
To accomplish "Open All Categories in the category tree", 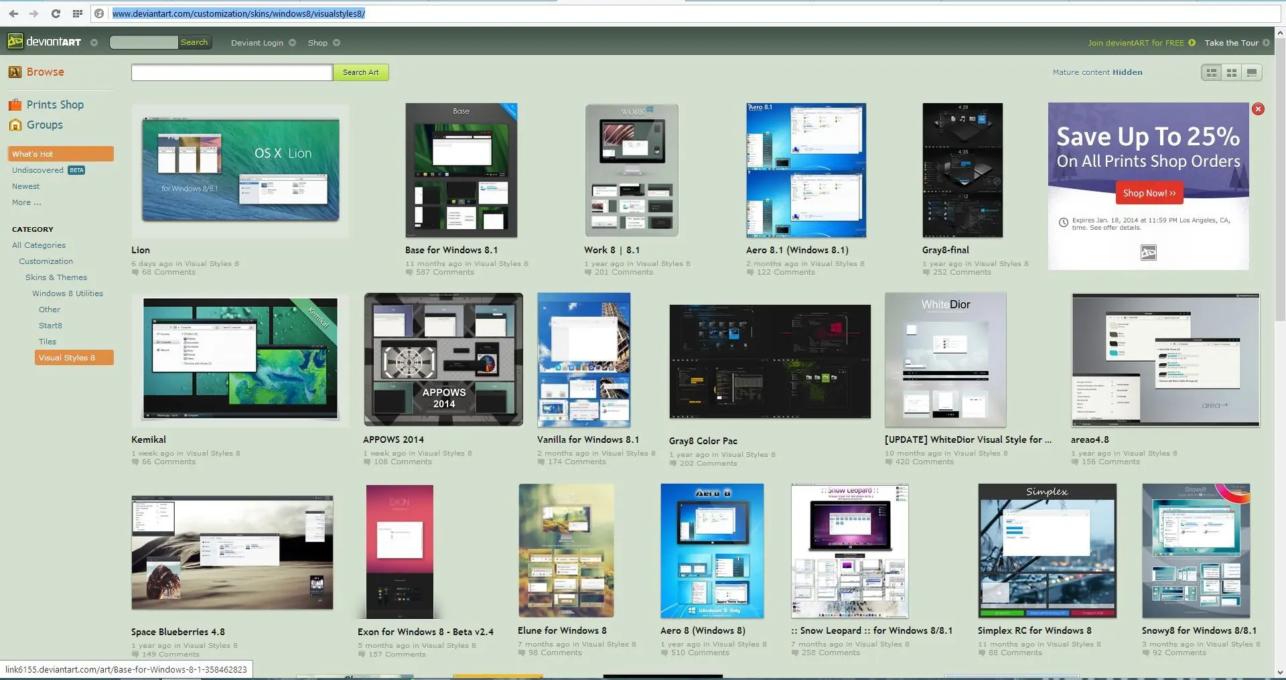I will point(39,245).
